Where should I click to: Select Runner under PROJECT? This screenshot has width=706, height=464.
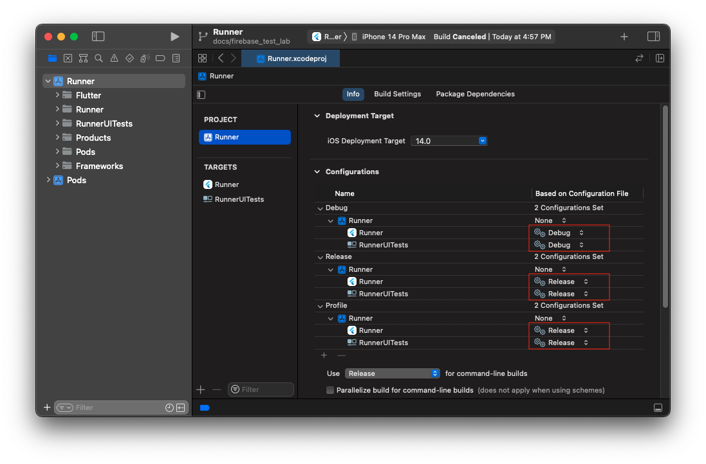245,137
